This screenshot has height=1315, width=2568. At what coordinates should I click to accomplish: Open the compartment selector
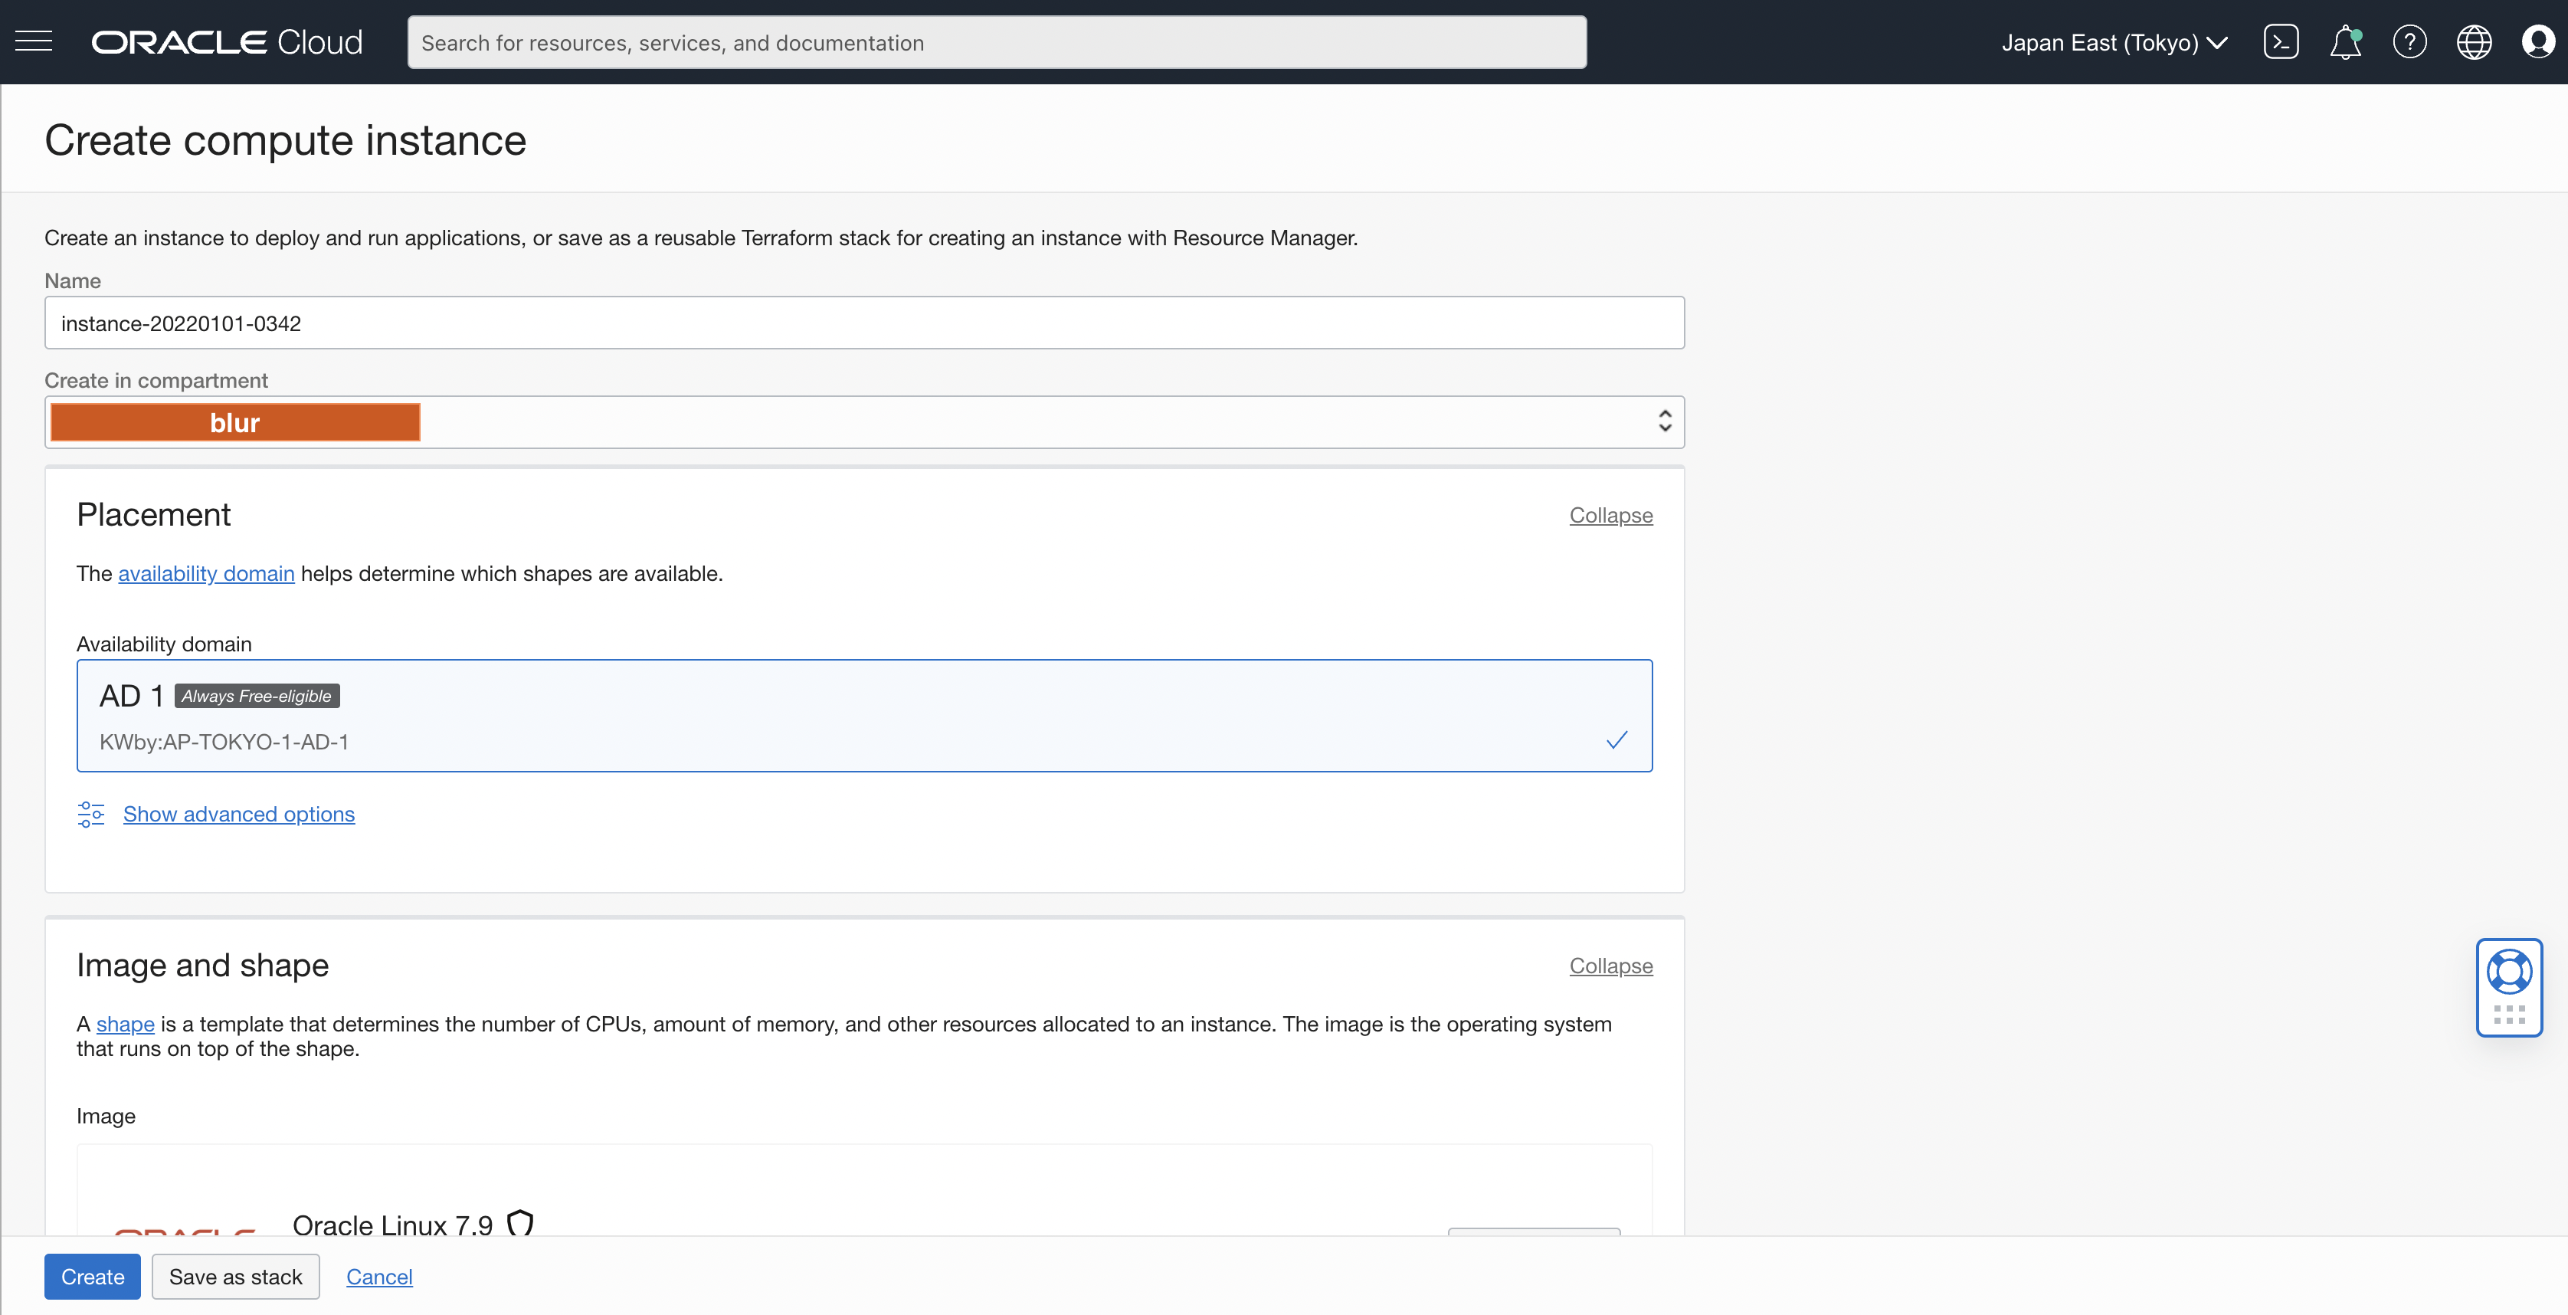point(864,421)
